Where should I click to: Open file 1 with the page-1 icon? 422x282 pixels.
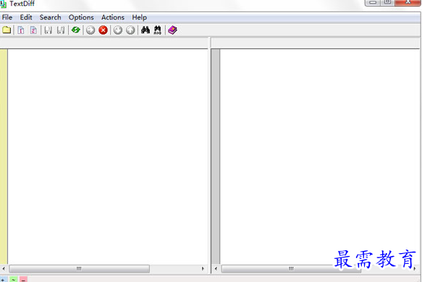pos(21,30)
